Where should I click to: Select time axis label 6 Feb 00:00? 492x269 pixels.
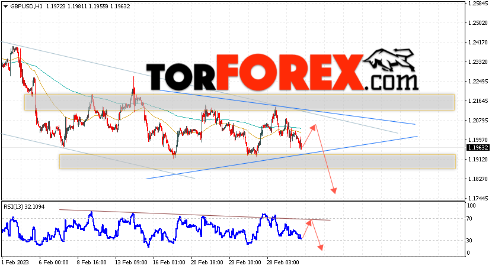click(53, 262)
